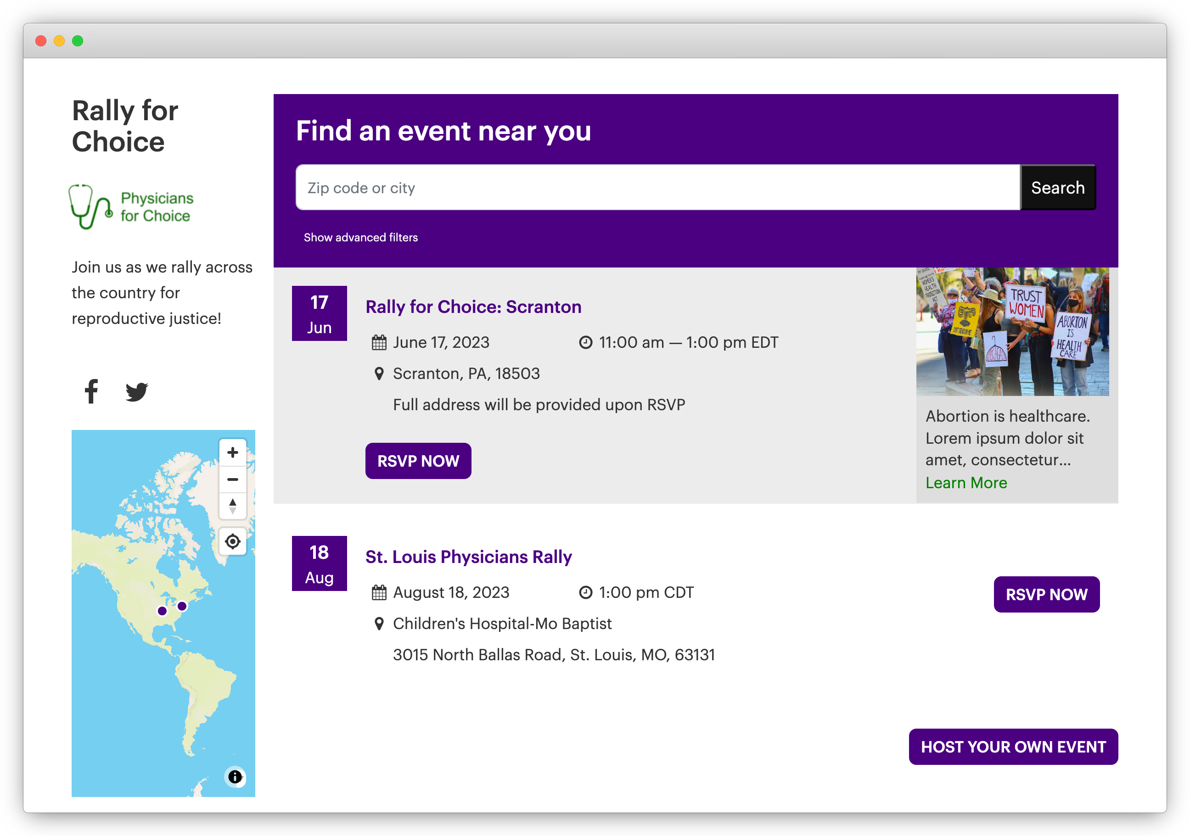
Task: Zoom out on the map with the minus control
Action: point(232,479)
